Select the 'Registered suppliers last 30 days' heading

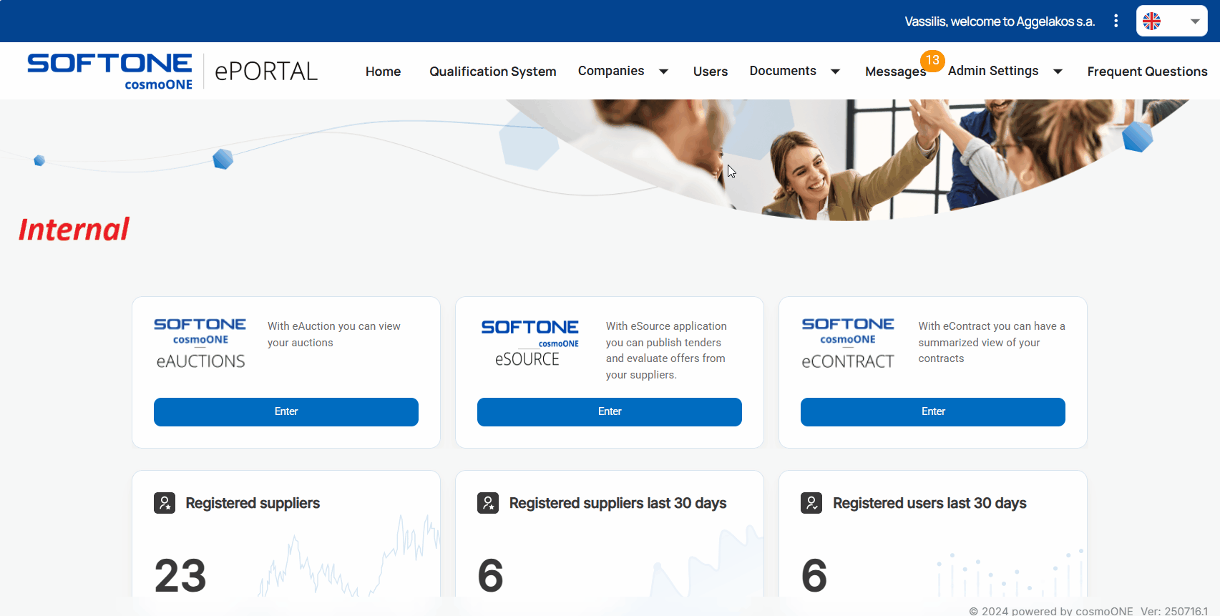[618, 503]
